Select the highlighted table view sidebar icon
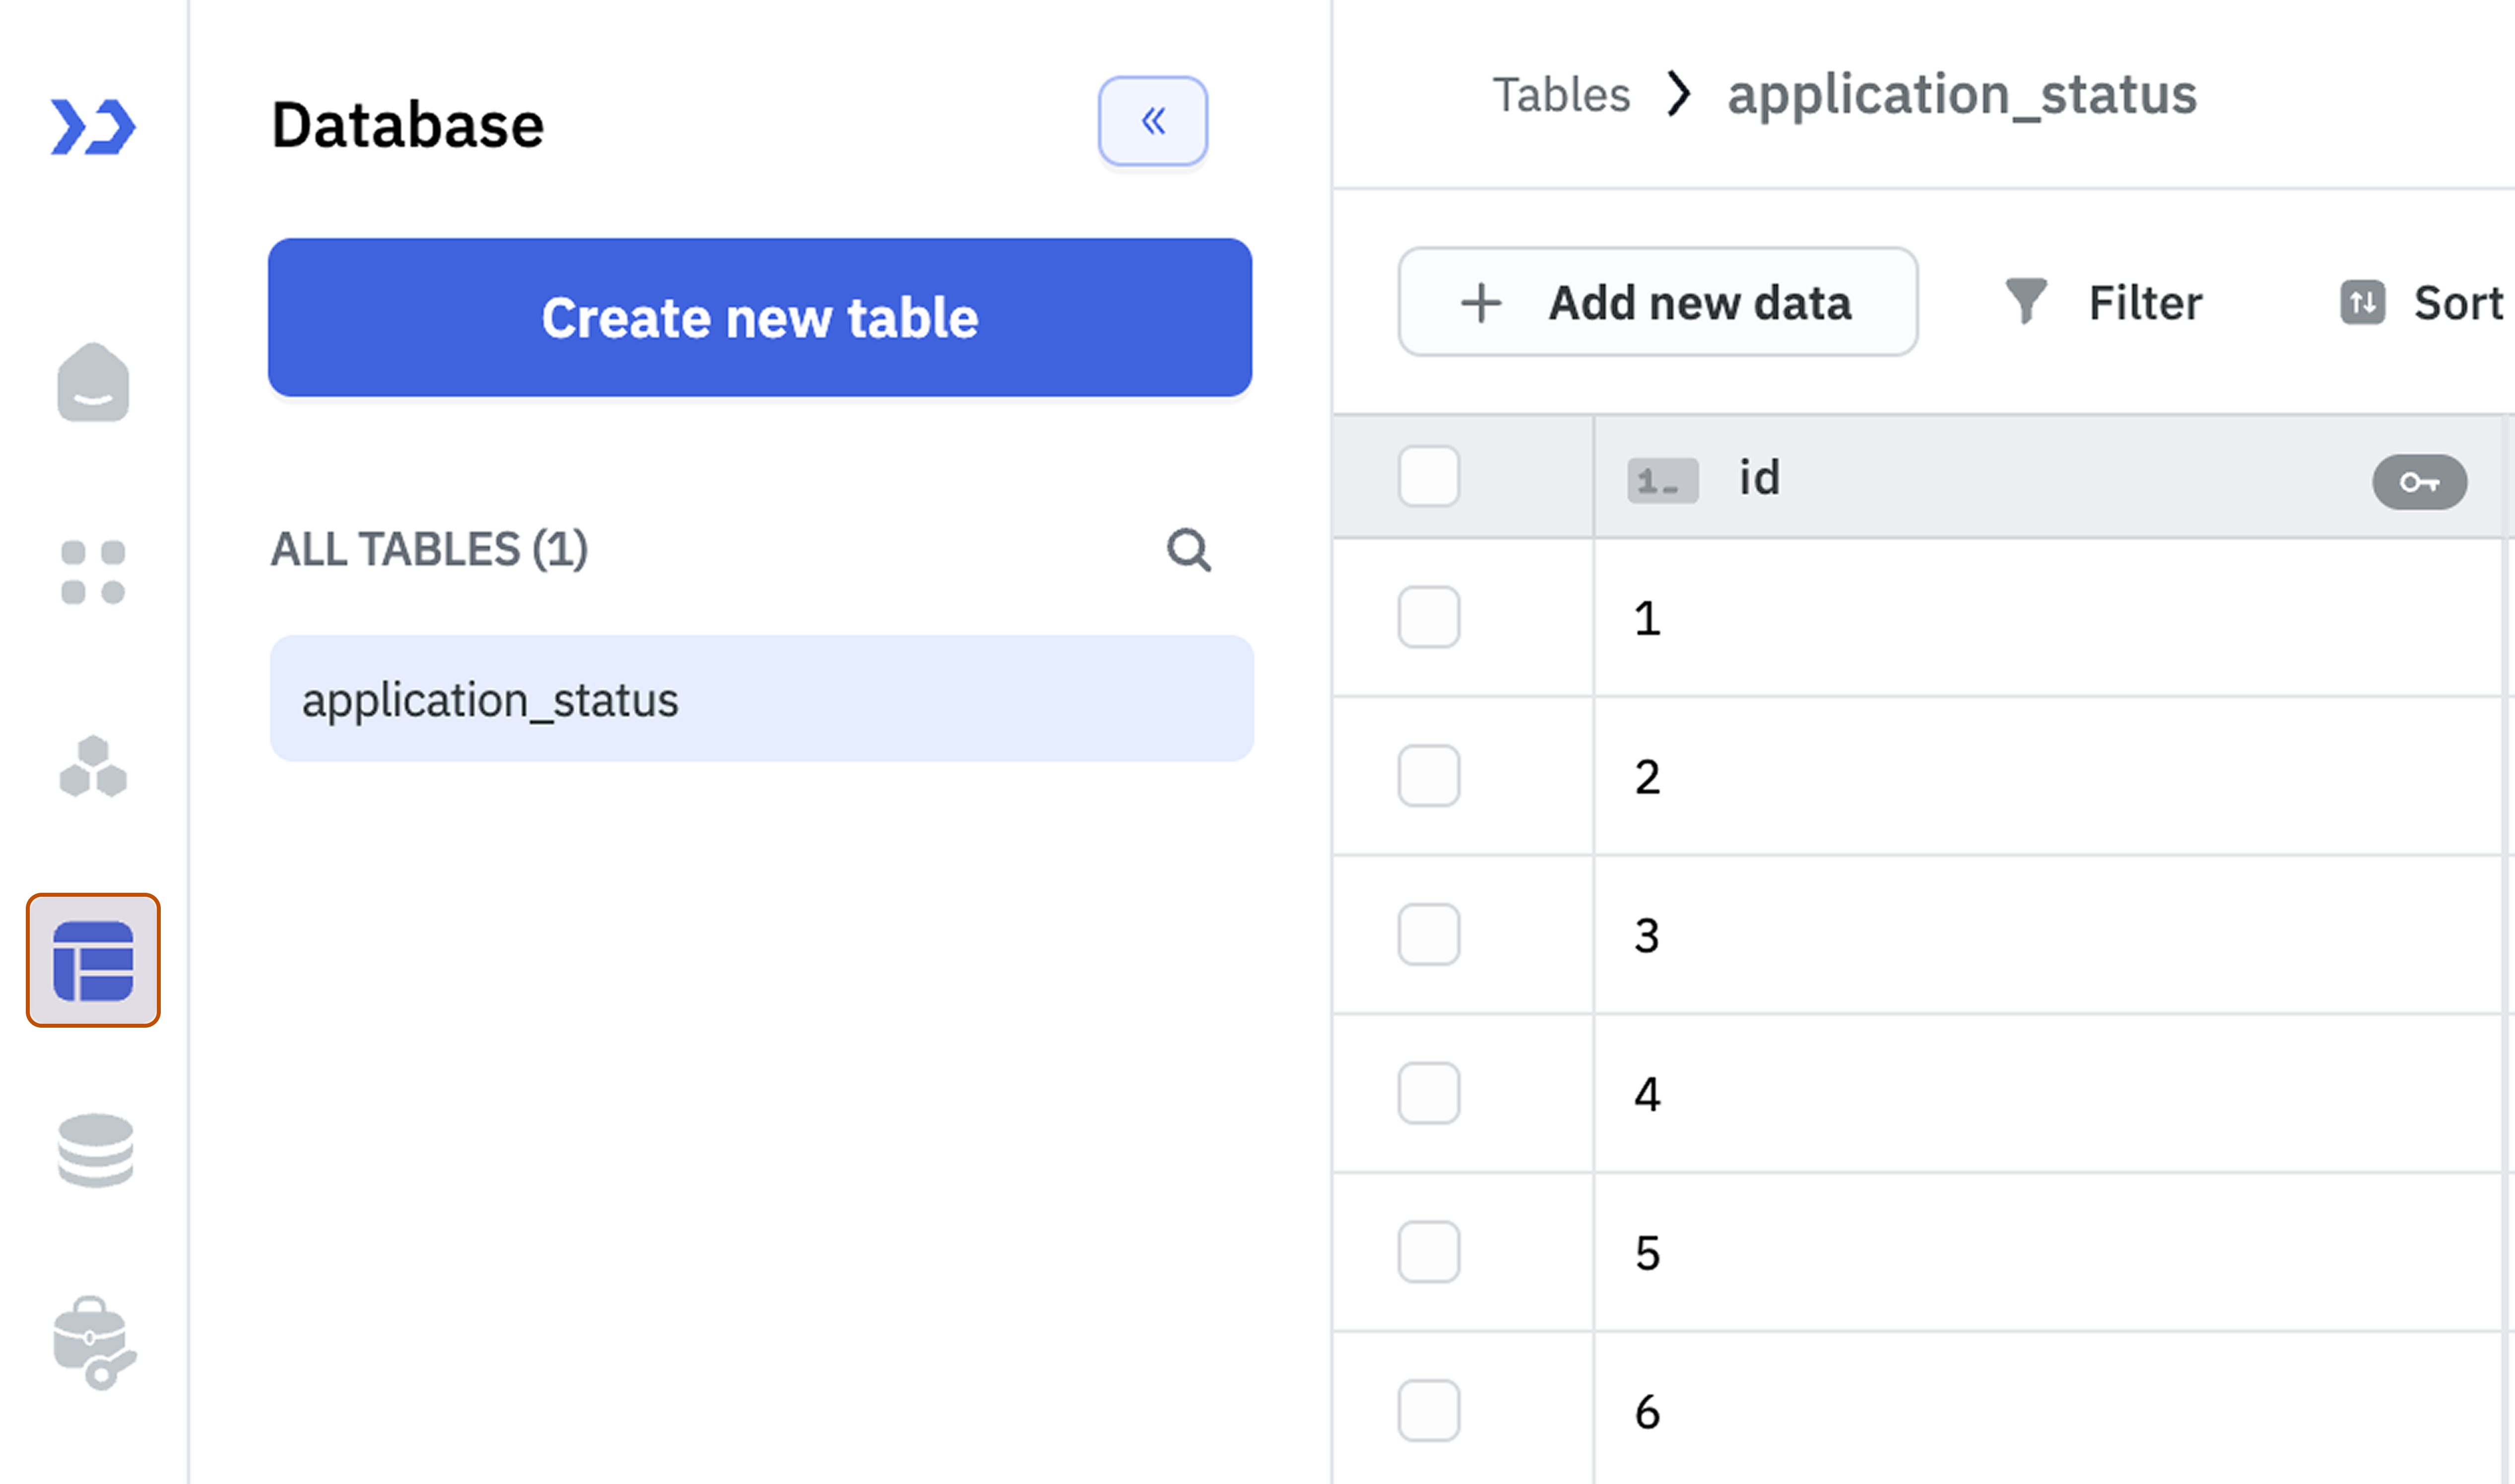Viewport: 2515px width, 1484px height. [x=93, y=960]
